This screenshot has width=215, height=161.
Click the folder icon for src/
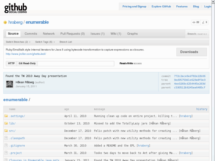pos(6,131)
